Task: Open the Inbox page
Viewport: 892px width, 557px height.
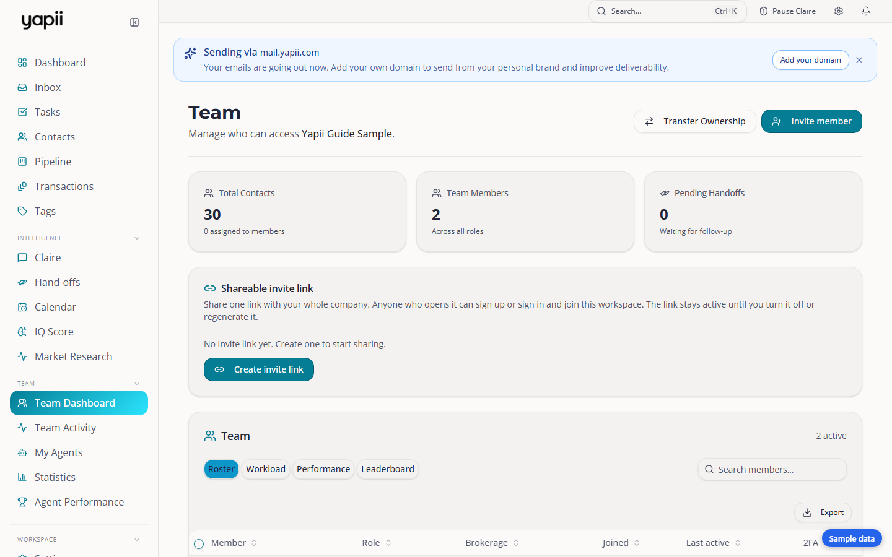Action: click(x=79, y=87)
